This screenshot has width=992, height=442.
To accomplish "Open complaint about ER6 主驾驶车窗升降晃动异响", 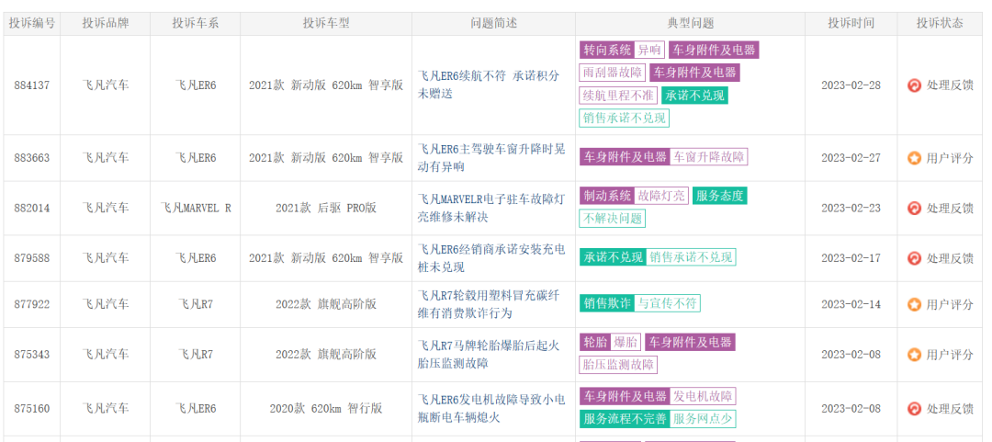I will [491, 158].
